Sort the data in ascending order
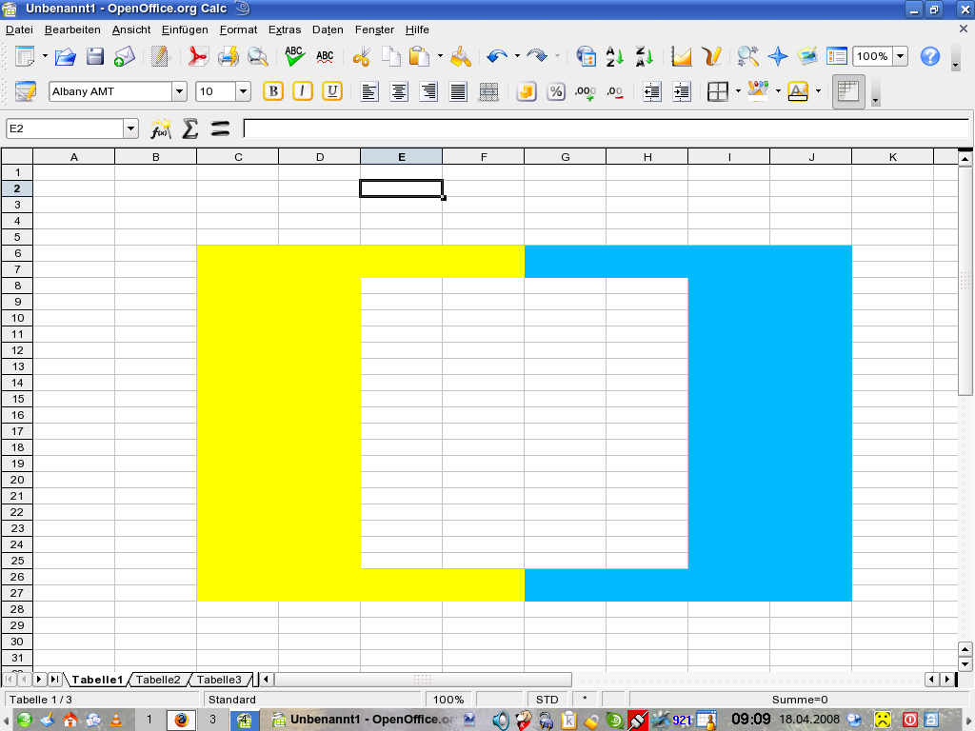 [614, 56]
